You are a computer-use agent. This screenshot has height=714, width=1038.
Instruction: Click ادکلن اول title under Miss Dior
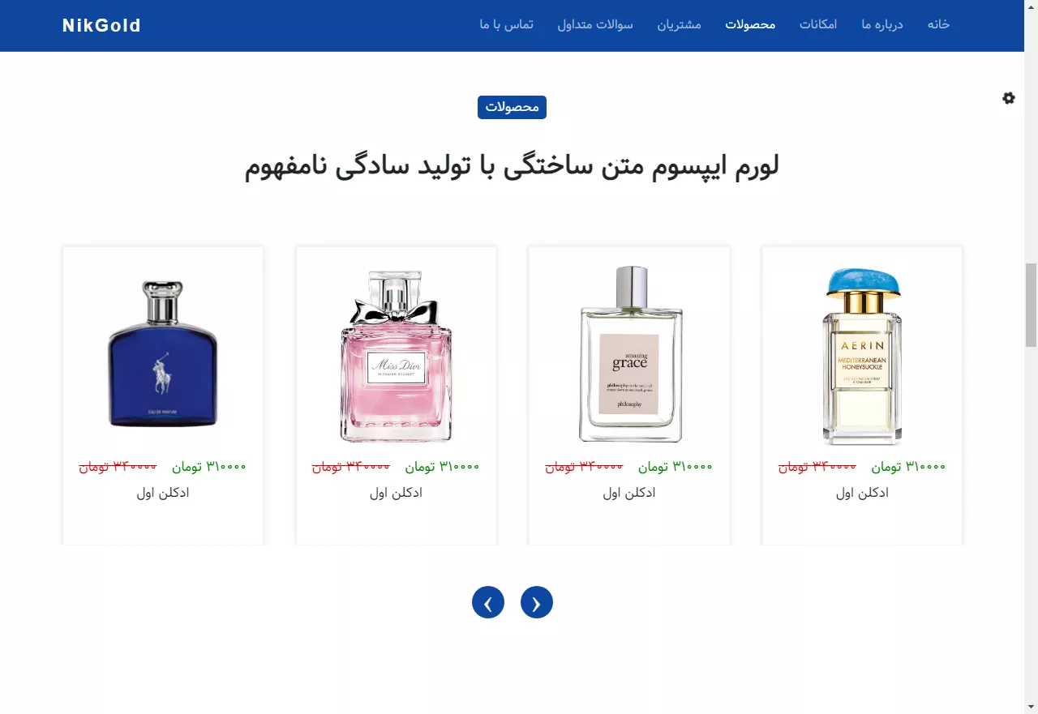396,493
